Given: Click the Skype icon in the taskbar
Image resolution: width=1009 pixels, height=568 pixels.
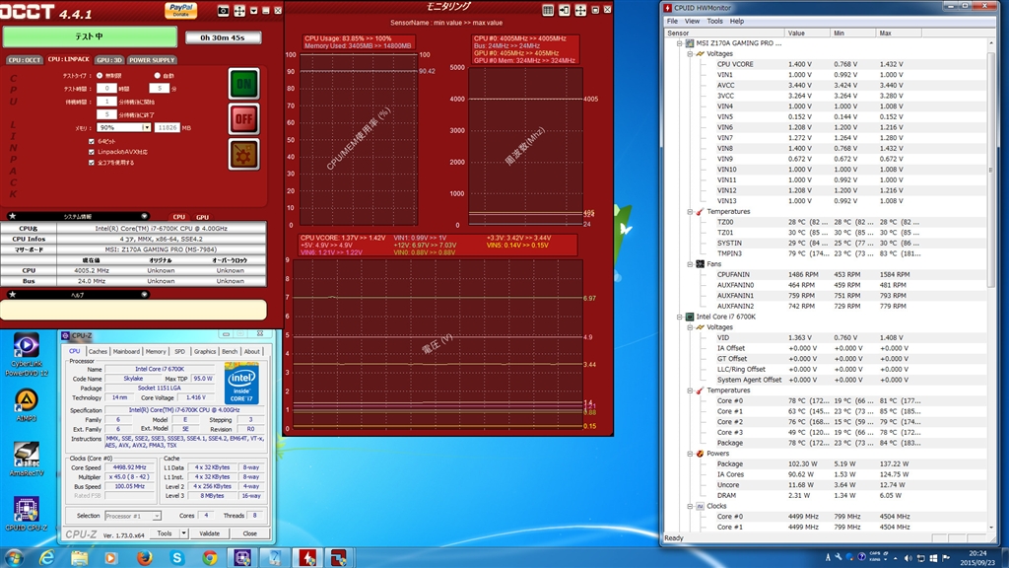Looking at the screenshot, I should click(x=177, y=557).
